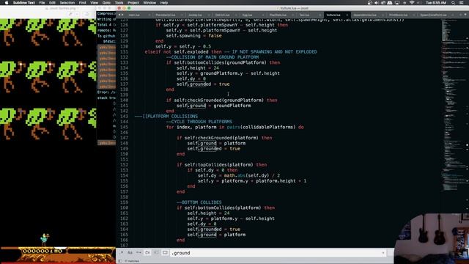Switch to the main.lua tab
This screenshot has height=264, width=469.
[x=134, y=15]
